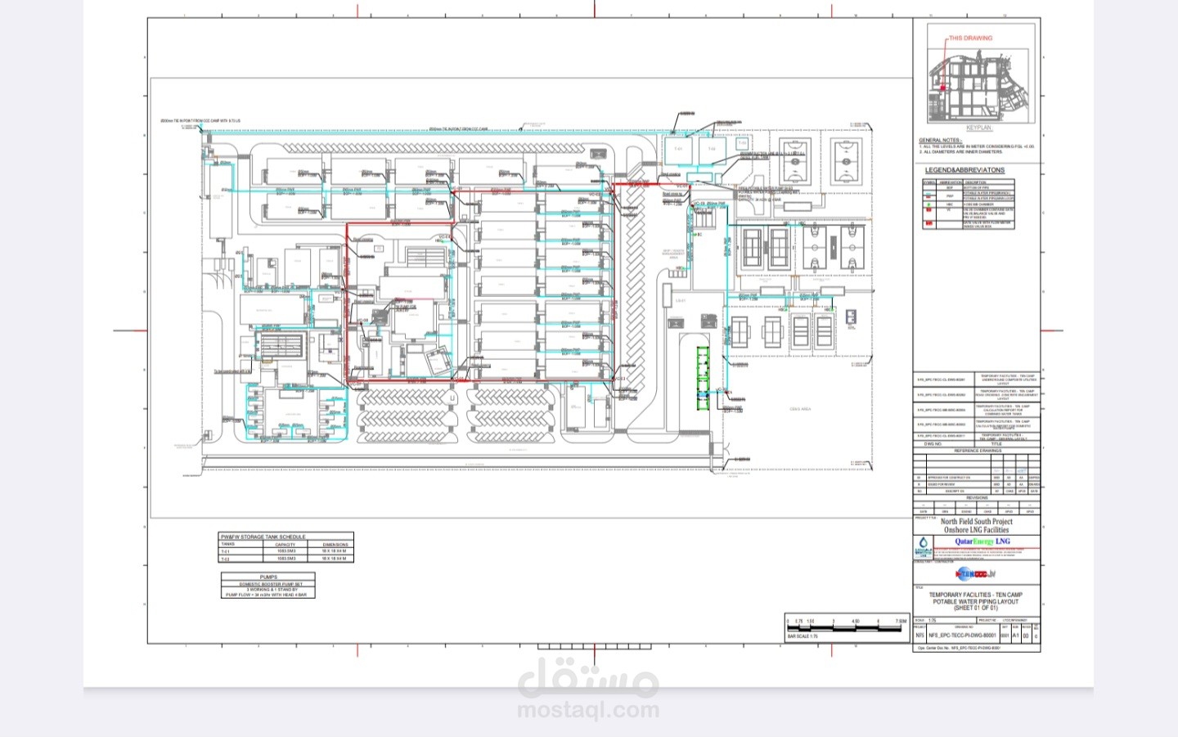Click the 'REFERENCE DRAWINGS' label
The height and width of the screenshot is (737, 1178).
coord(978,451)
